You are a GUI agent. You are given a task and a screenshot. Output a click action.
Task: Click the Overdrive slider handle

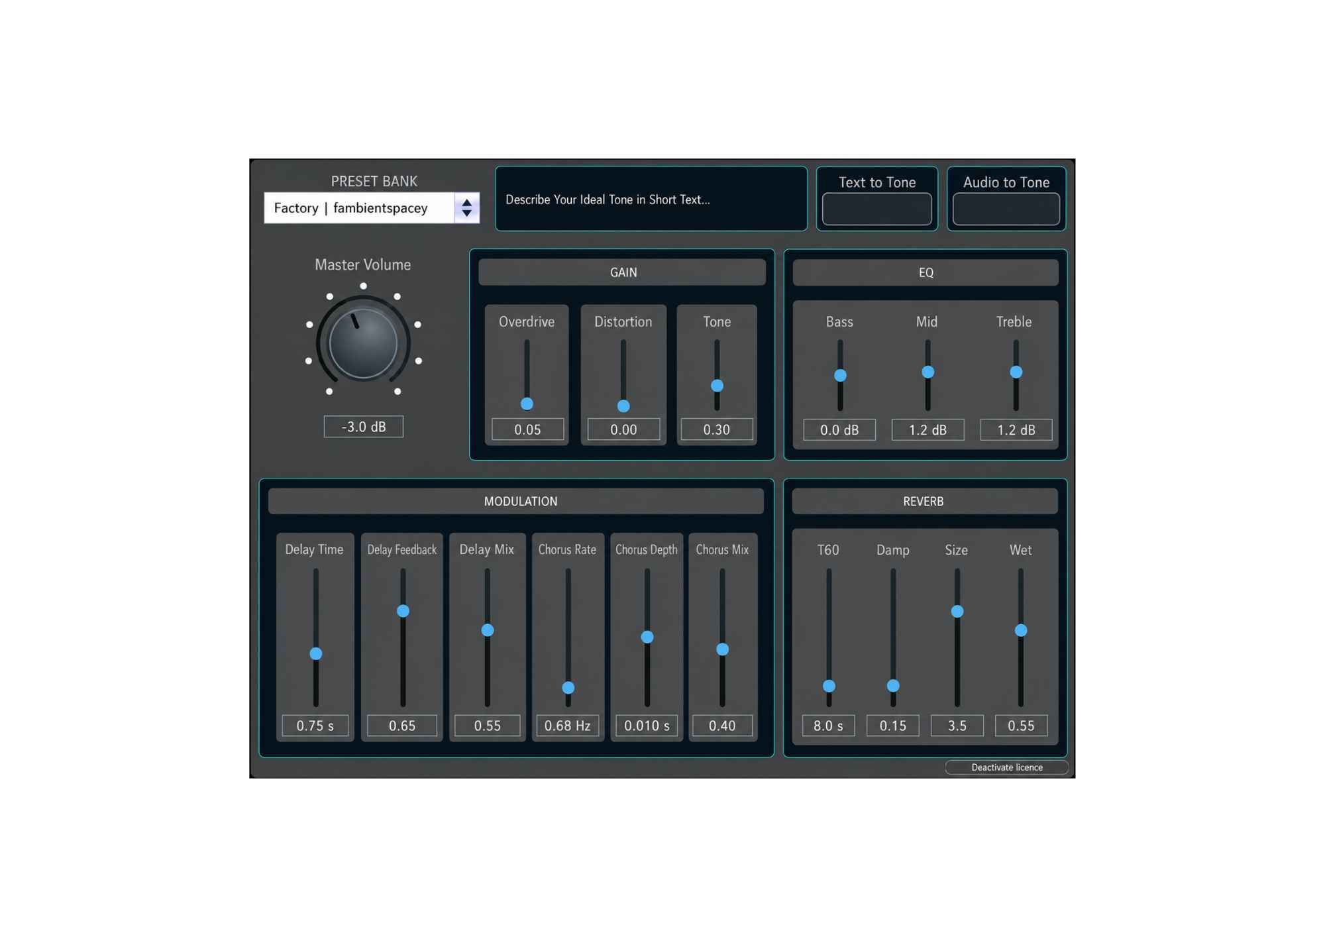point(527,404)
